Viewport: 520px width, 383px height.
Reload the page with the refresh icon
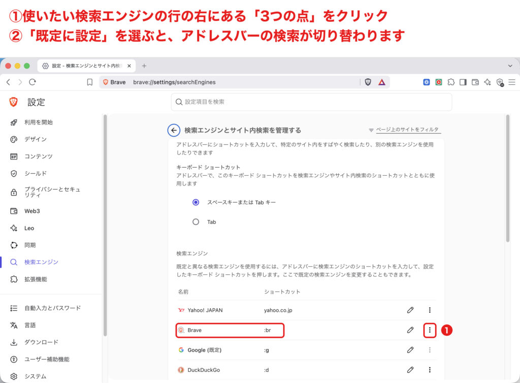pos(32,82)
